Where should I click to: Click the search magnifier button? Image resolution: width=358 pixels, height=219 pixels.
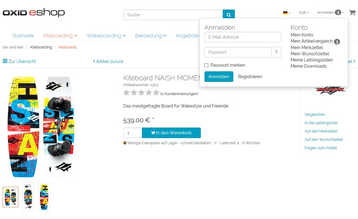pyautogui.click(x=229, y=15)
